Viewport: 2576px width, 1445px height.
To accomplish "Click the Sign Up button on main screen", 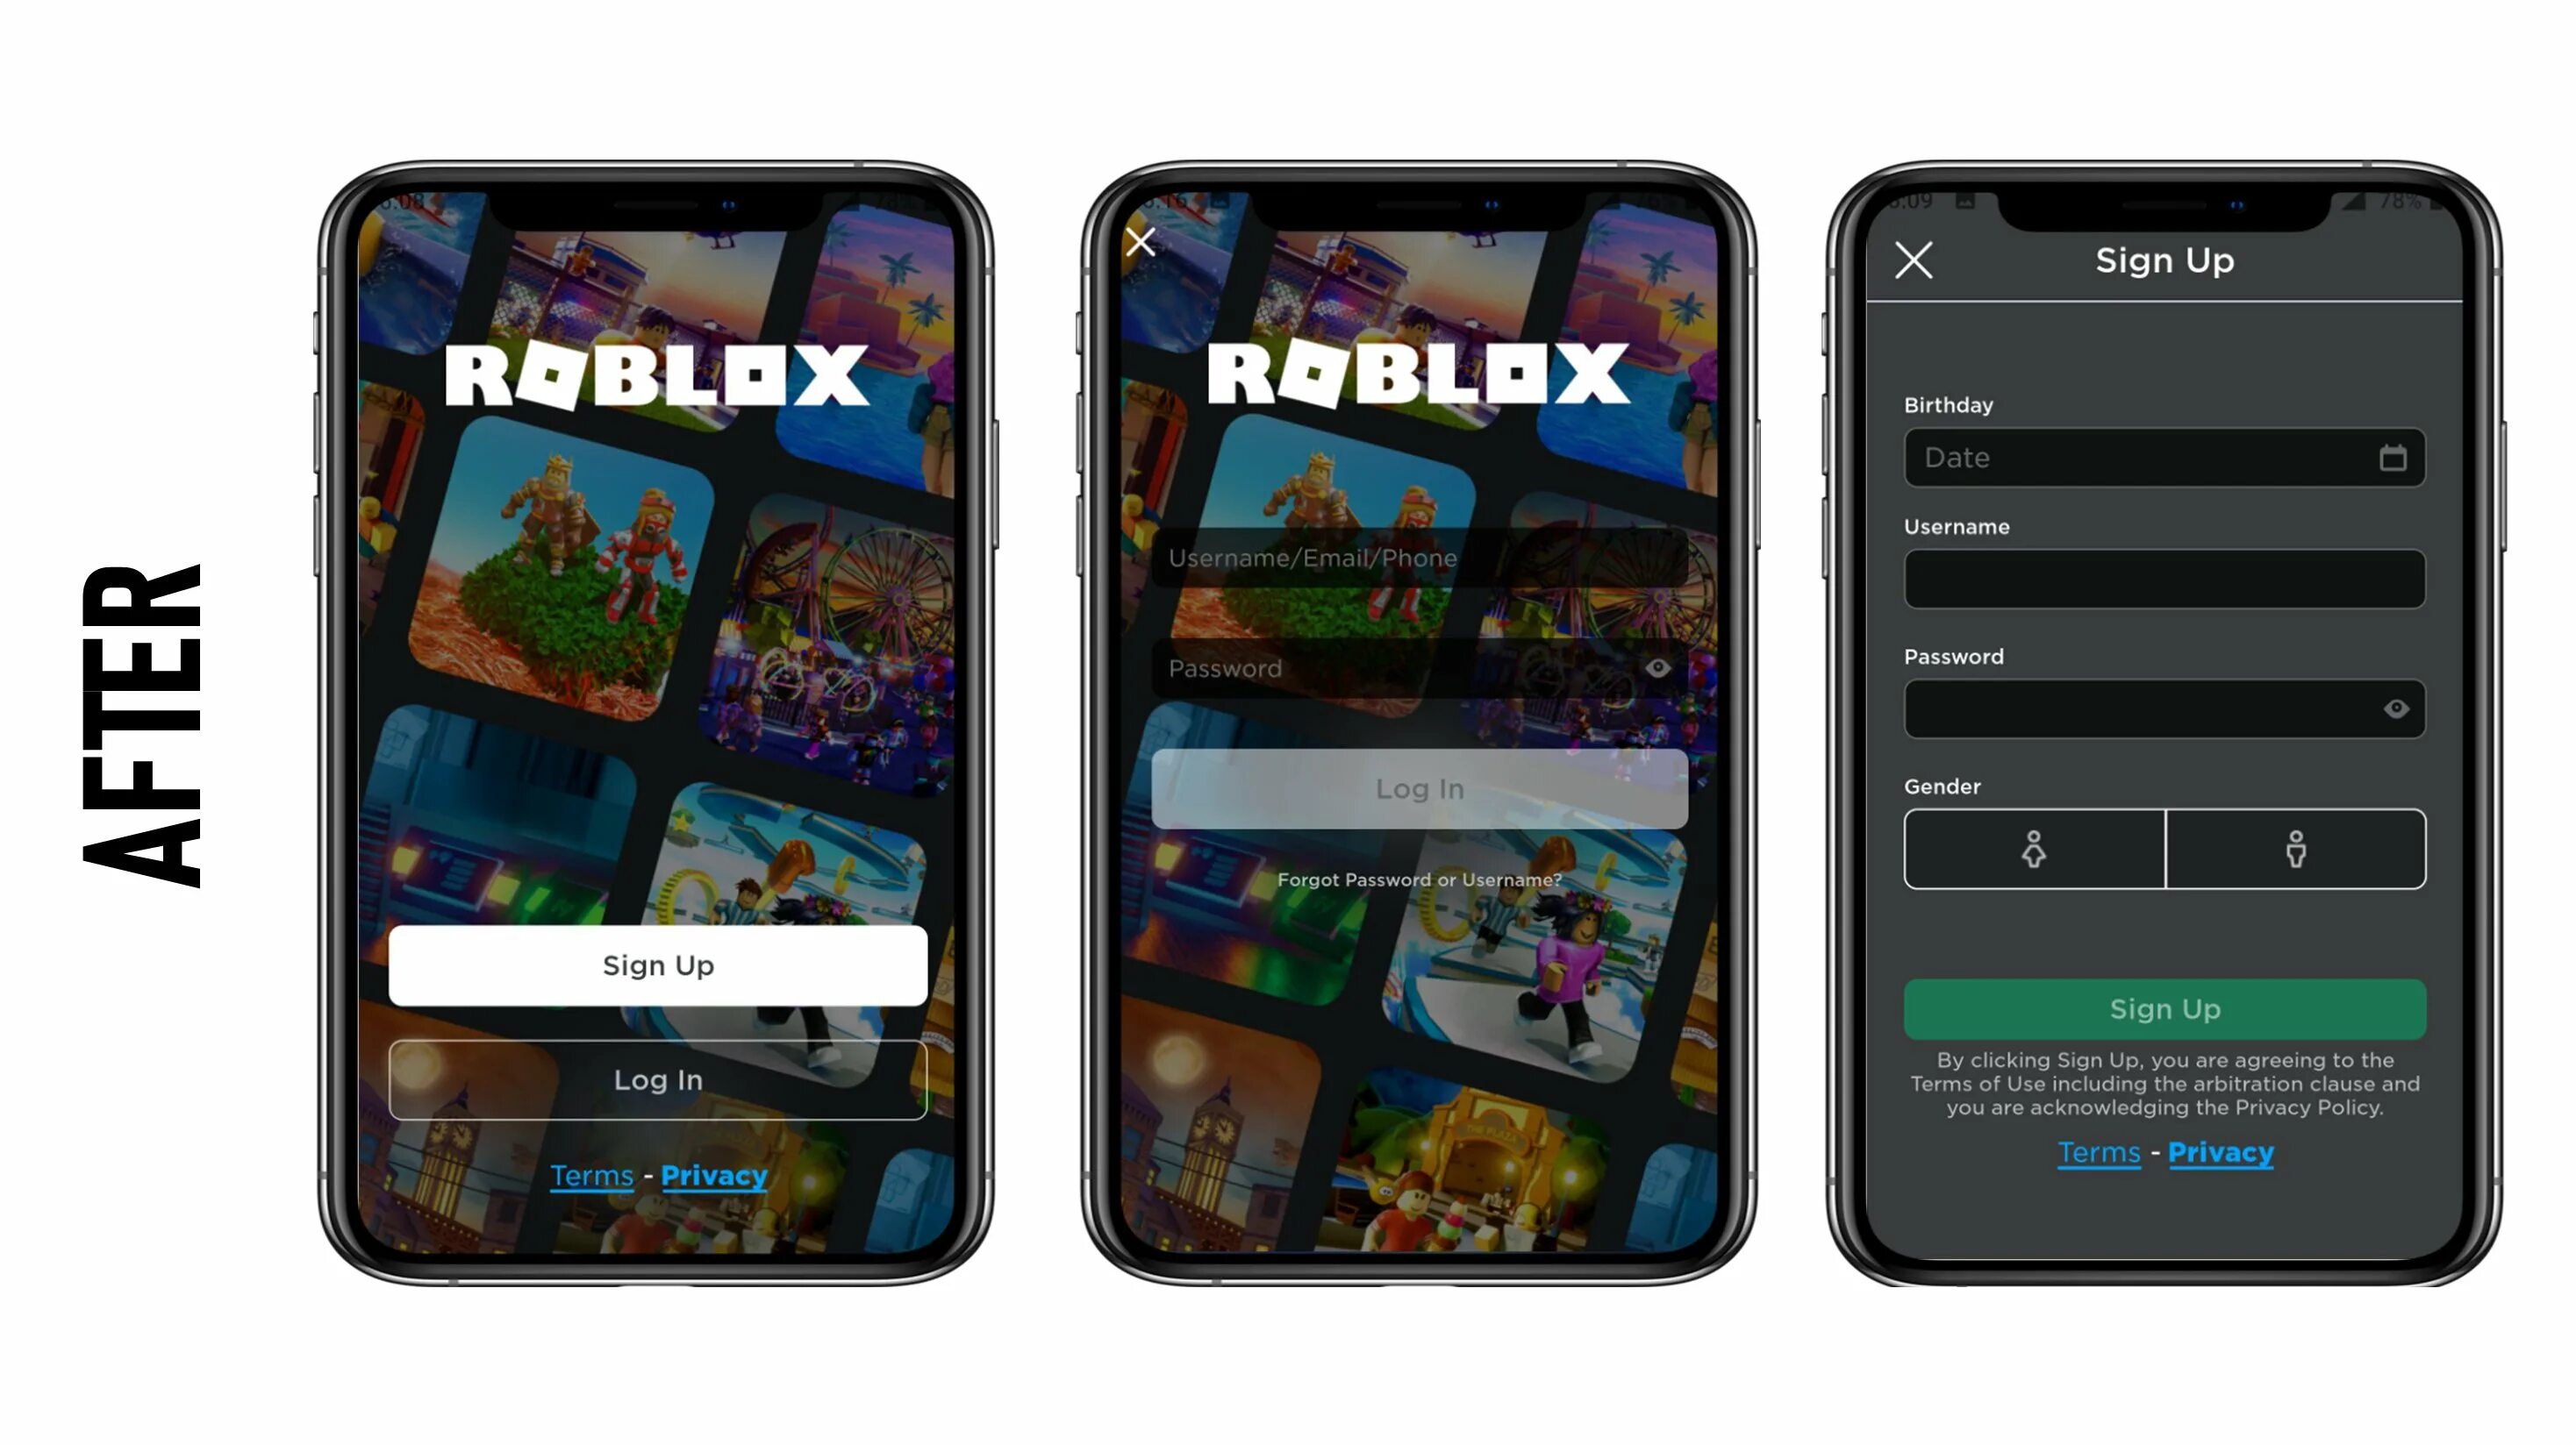I will (x=658, y=964).
